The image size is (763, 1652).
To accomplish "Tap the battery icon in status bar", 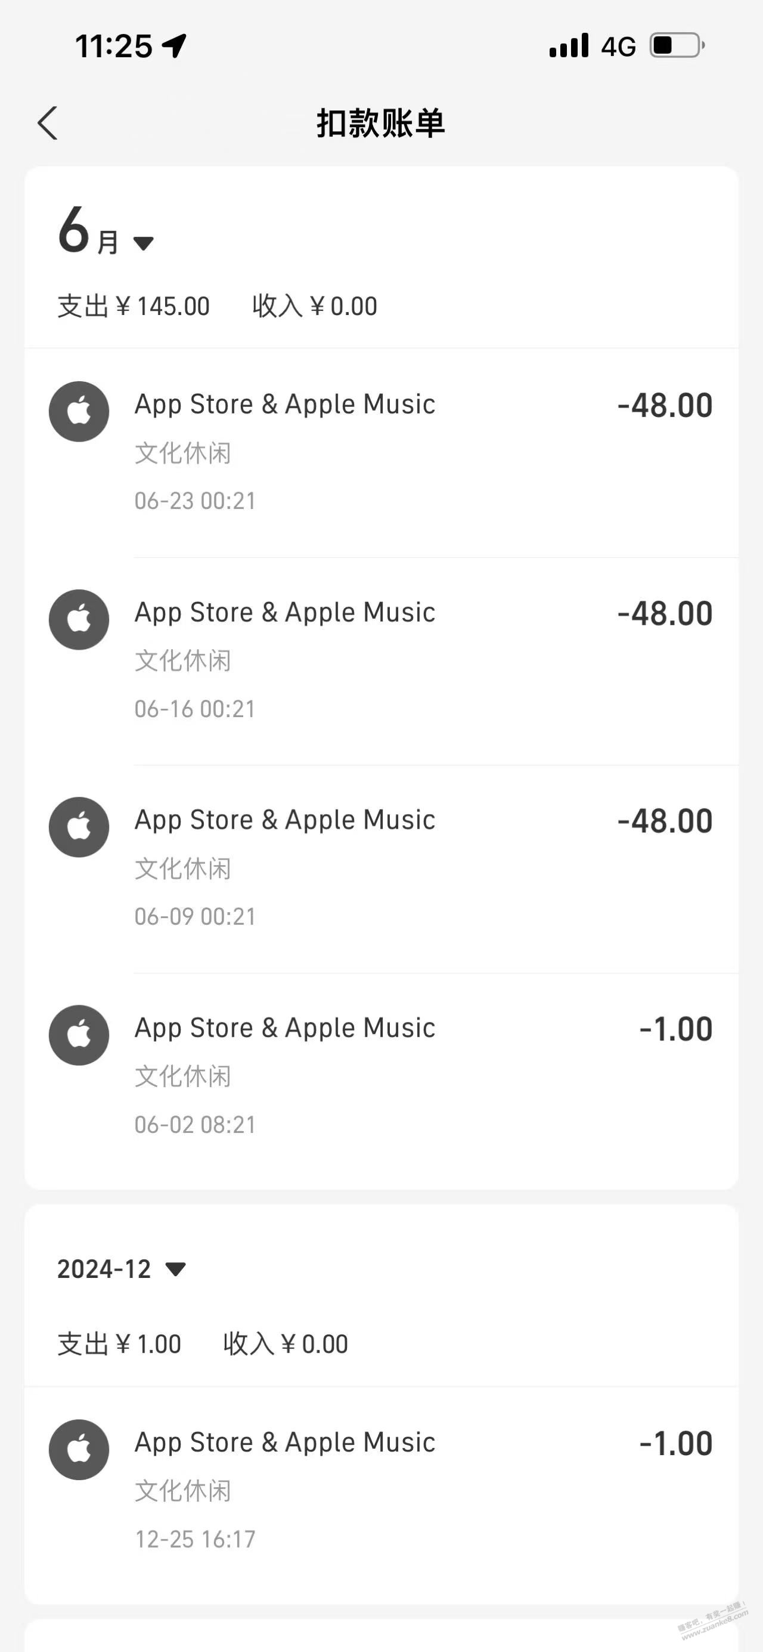I will tap(678, 45).
